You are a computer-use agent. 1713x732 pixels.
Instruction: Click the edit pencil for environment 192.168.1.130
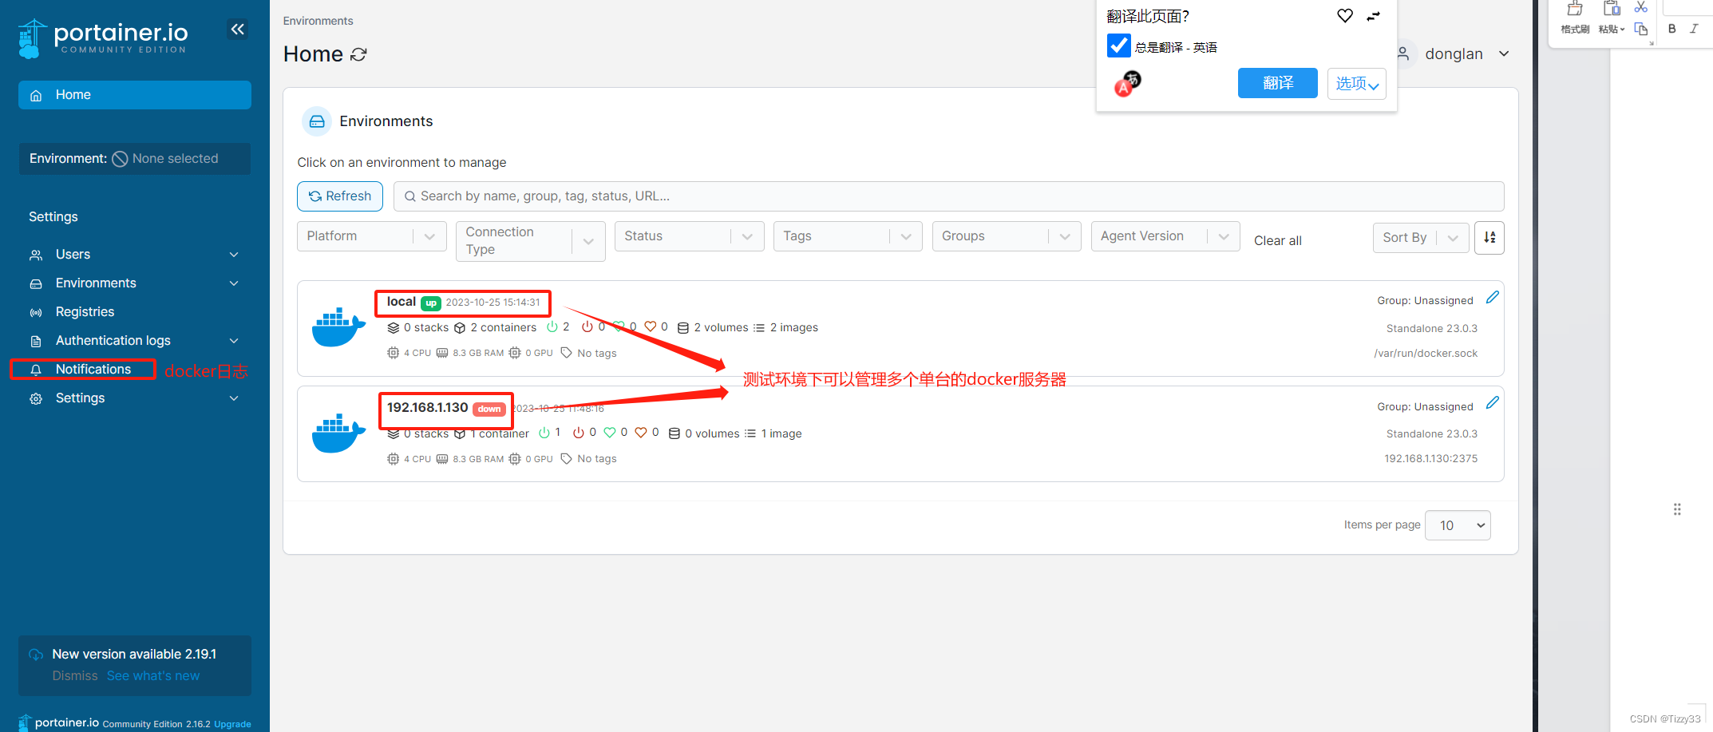(1493, 403)
